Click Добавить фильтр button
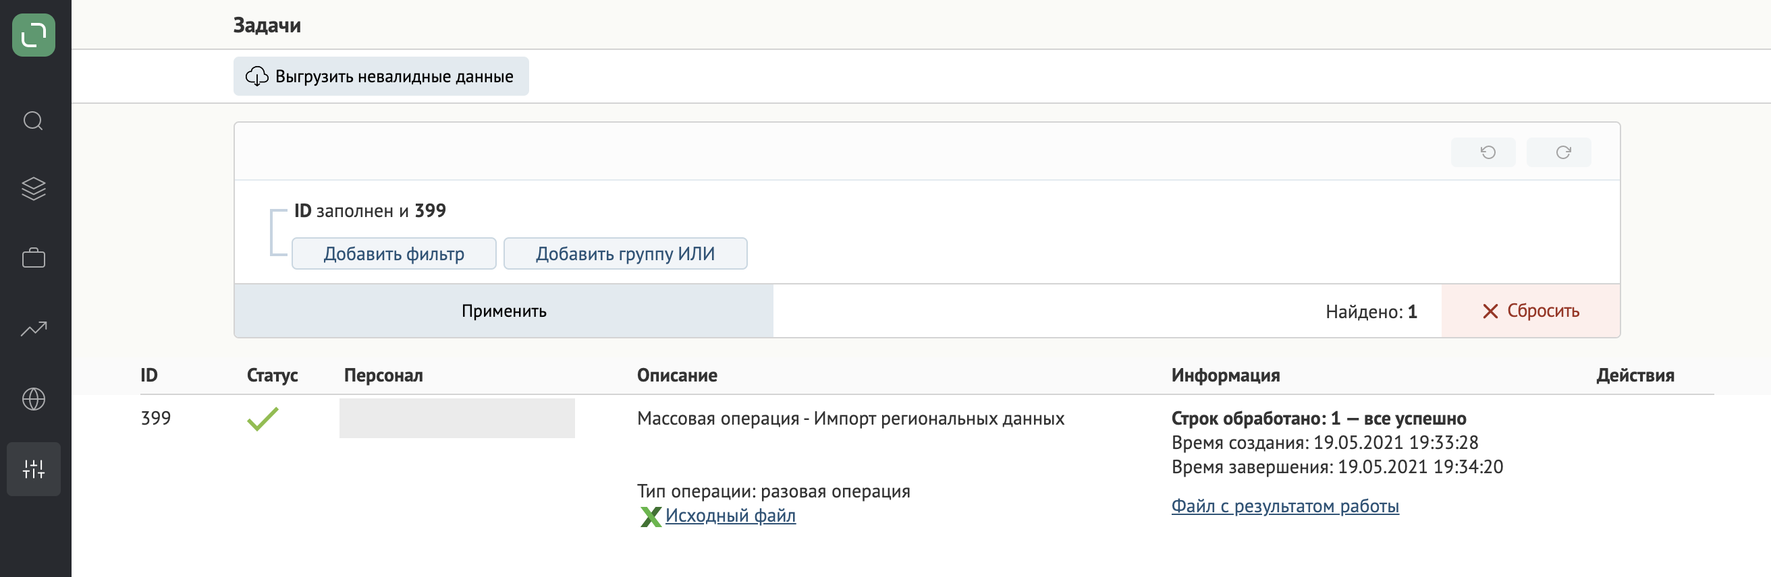 point(394,253)
